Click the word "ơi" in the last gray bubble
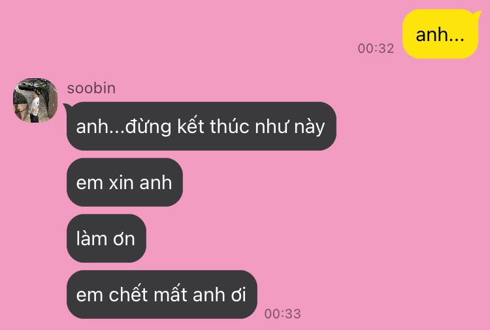Screen dimensions: 490x330 [x=238, y=295]
